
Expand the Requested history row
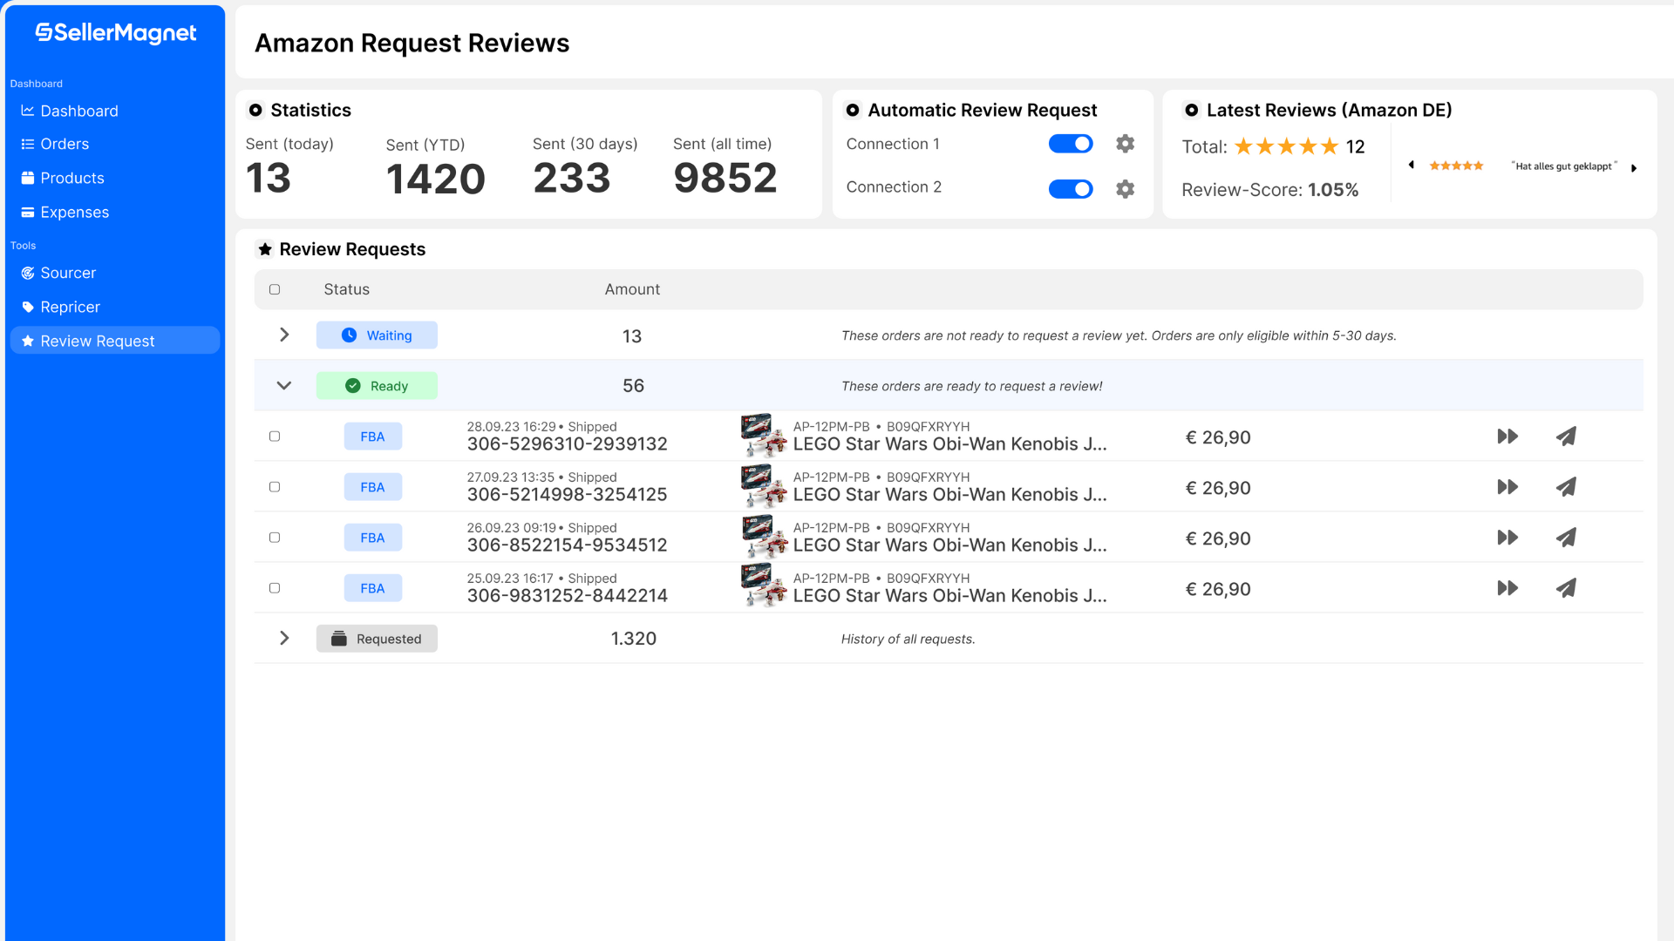284,639
